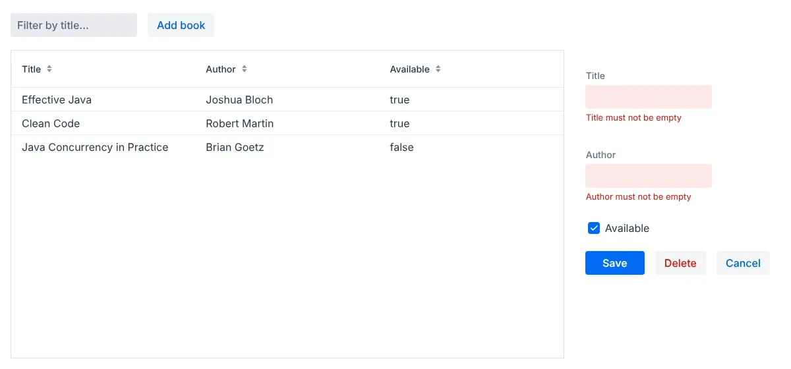The width and height of the screenshot is (791, 369).
Task: Save the book form
Action: tap(615, 263)
